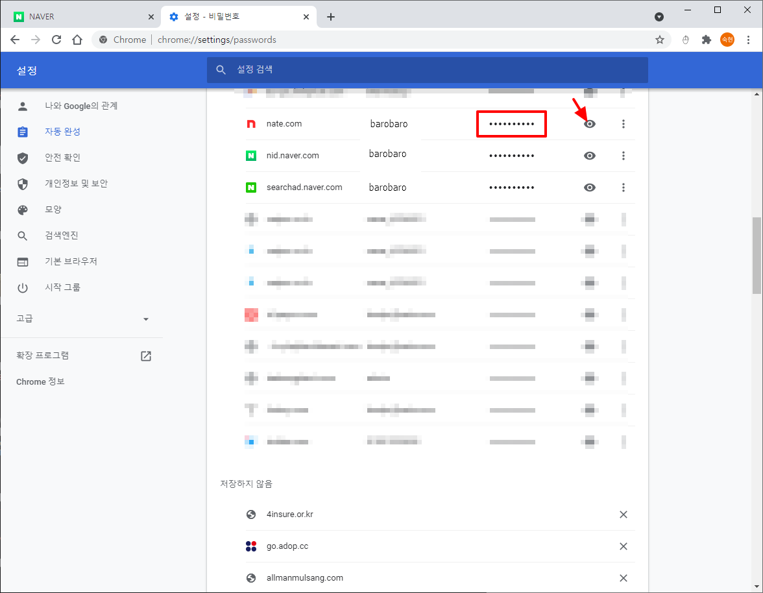Open the orange profile avatar menu
This screenshot has height=593, width=763.
pos(727,40)
